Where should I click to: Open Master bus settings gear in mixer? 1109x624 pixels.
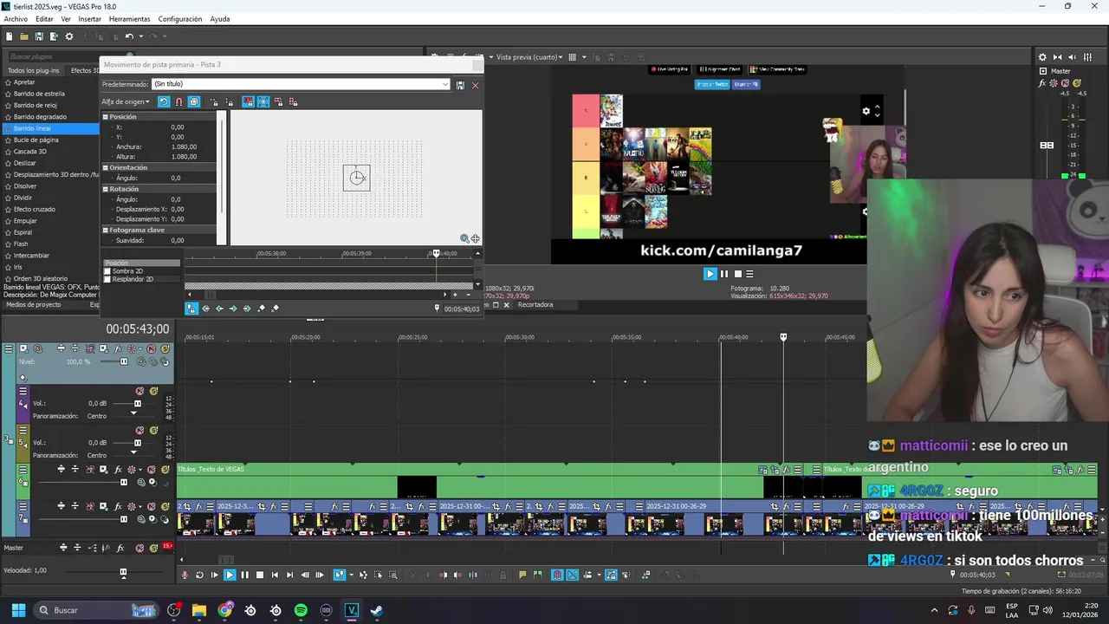tap(1042, 57)
